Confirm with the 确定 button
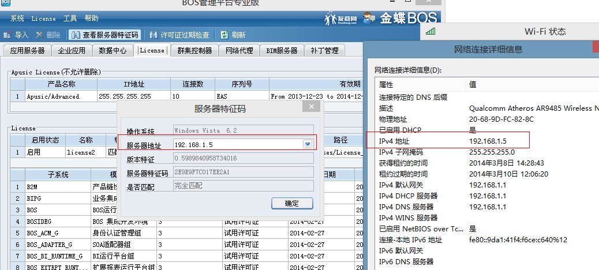The image size is (599, 270). 292,203
